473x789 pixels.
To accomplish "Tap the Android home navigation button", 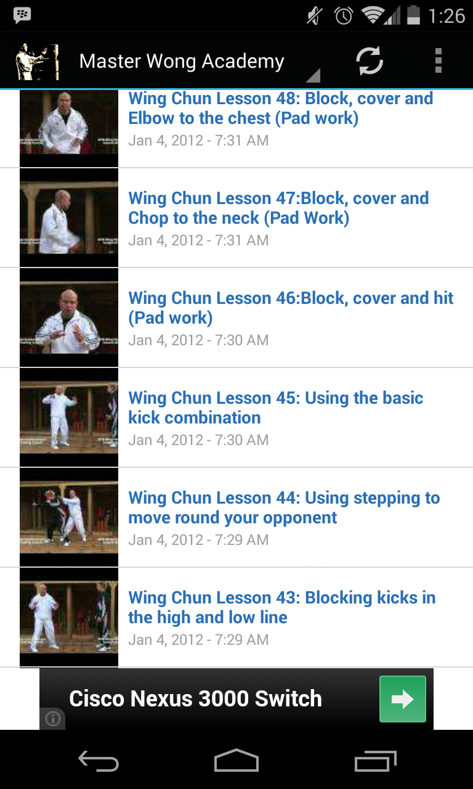I will click(236, 761).
